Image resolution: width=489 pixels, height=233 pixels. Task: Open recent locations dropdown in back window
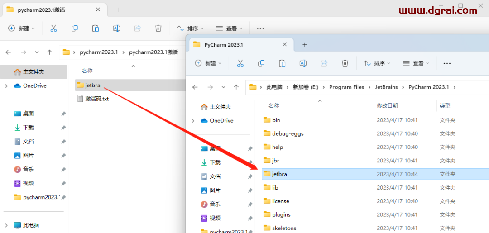(37, 52)
